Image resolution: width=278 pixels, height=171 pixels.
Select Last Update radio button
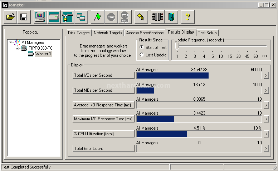pos(141,55)
